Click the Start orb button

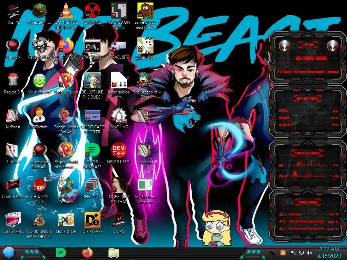[x=8, y=253]
